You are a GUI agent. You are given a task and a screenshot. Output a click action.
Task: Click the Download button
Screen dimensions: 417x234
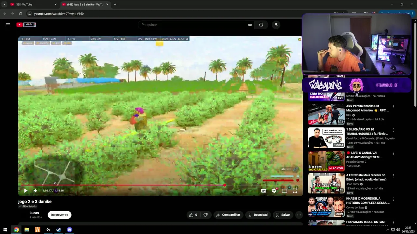(x=258, y=215)
